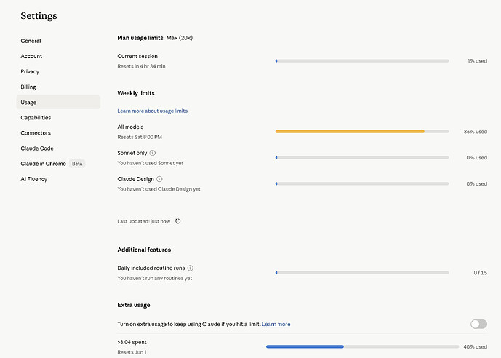This screenshot has width=501, height=358.
Task: Click the Sonnet only usage bar
Action: pyautogui.click(x=362, y=158)
